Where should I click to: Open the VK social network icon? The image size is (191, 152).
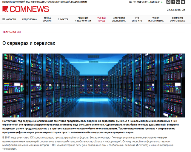pos(178,2)
